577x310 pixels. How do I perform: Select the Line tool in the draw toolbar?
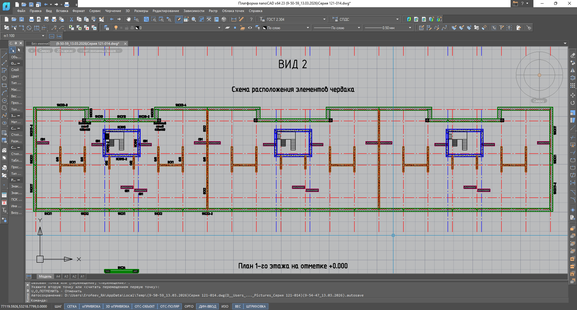(4, 56)
